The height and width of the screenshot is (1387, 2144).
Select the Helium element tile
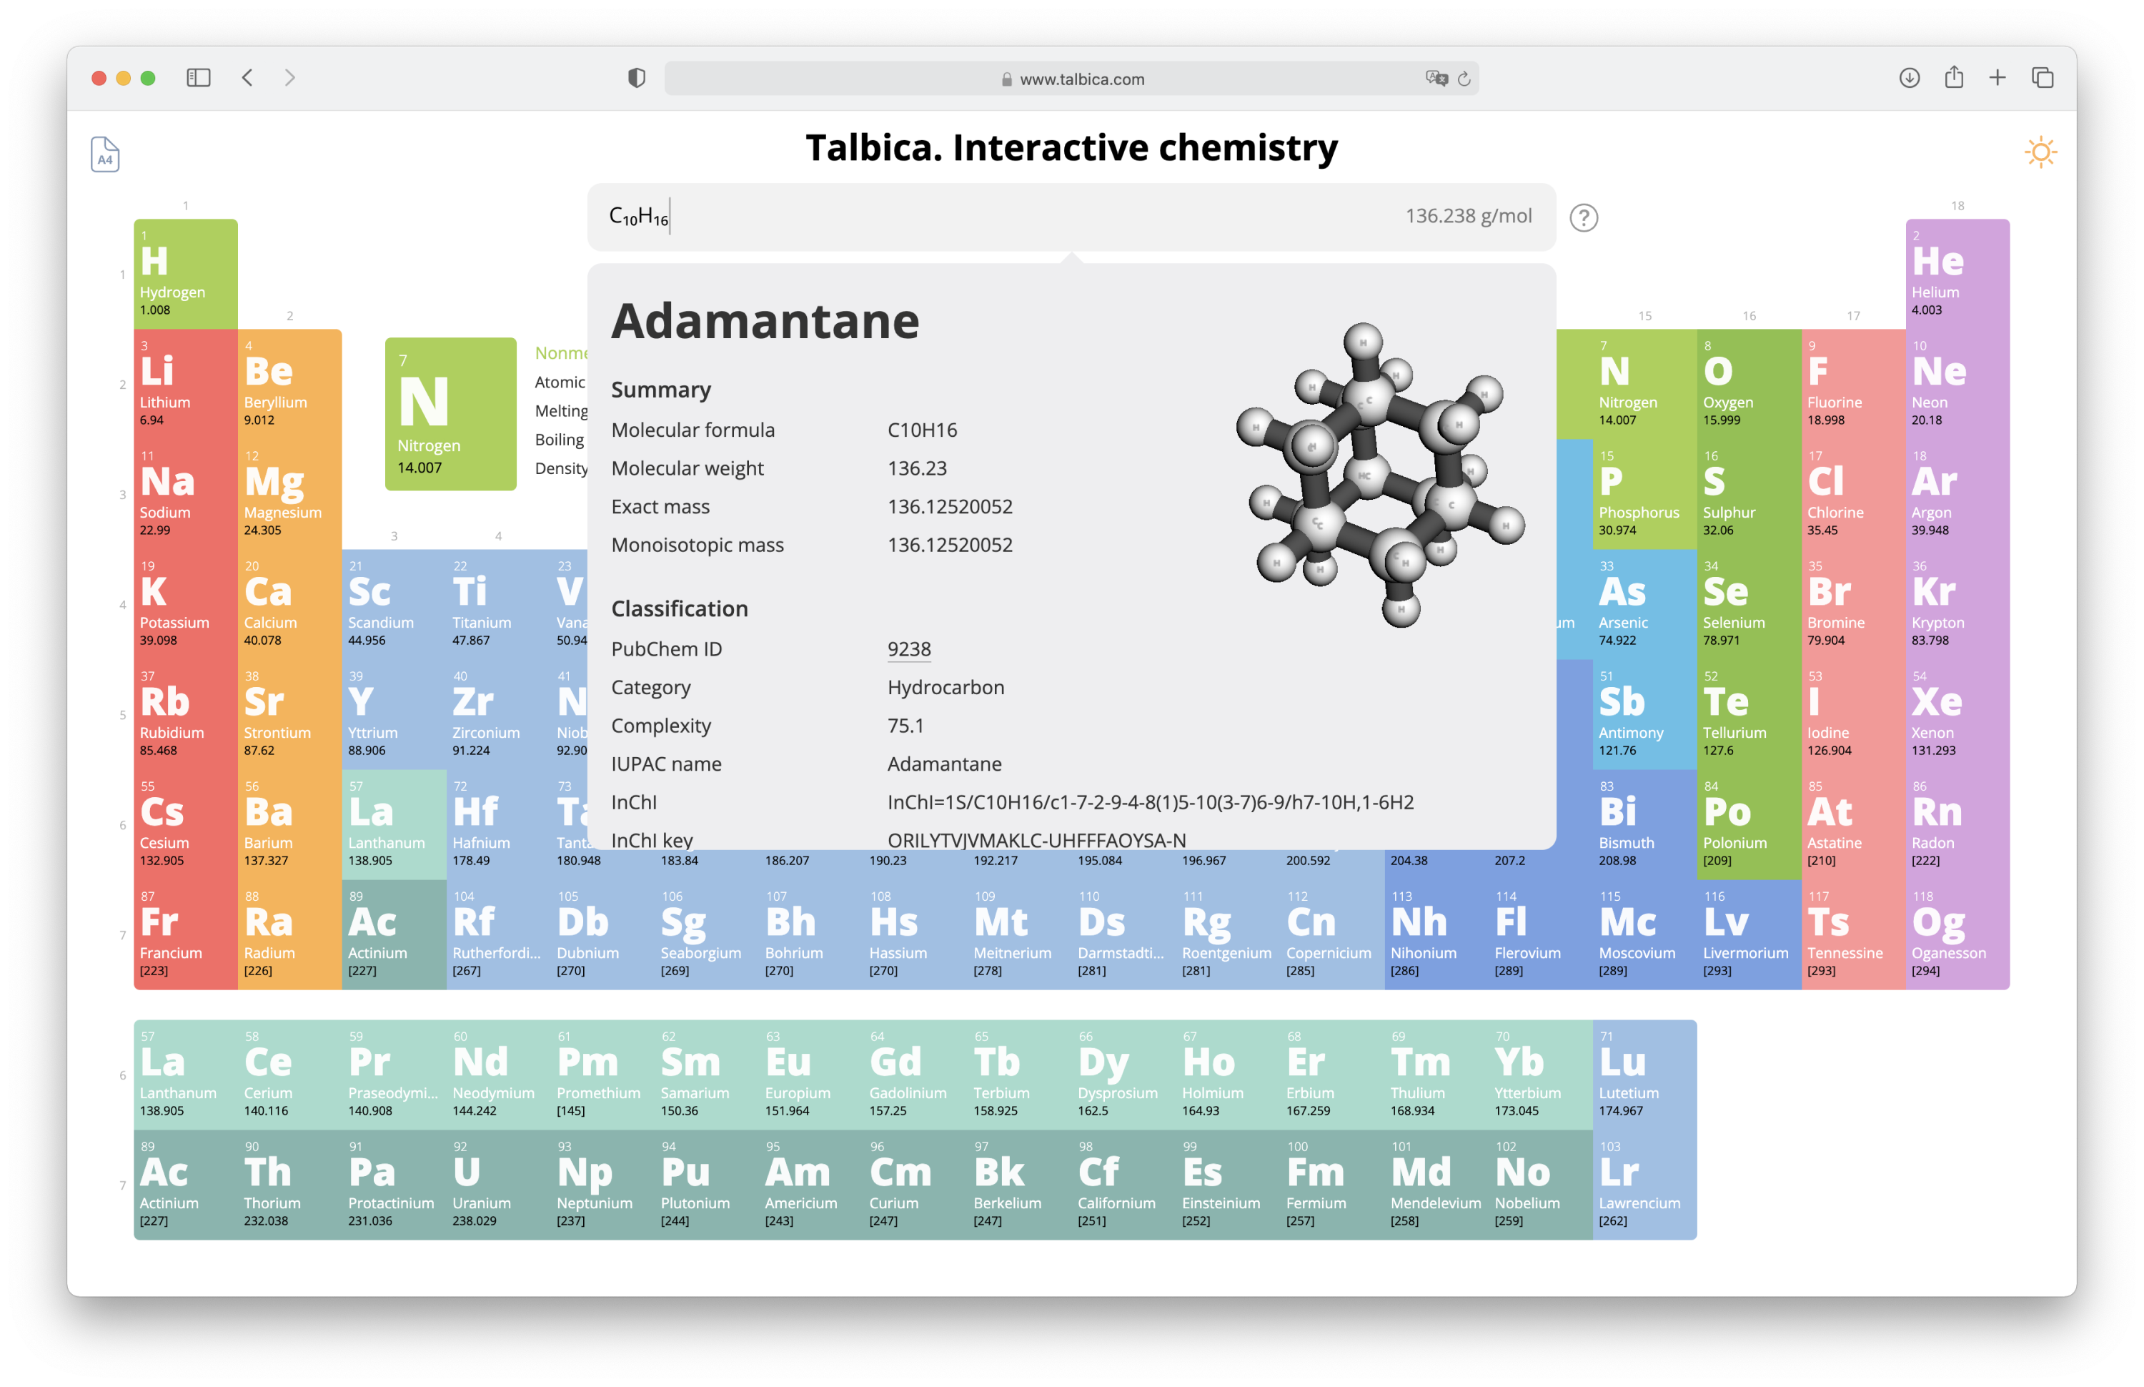pyautogui.click(x=1957, y=274)
